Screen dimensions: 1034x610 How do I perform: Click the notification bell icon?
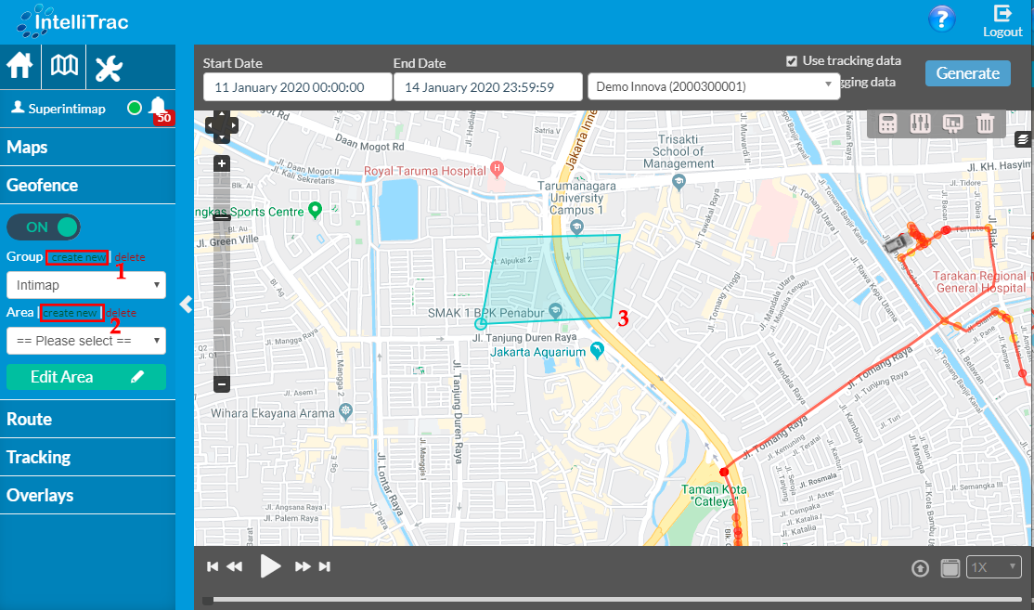(158, 107)
